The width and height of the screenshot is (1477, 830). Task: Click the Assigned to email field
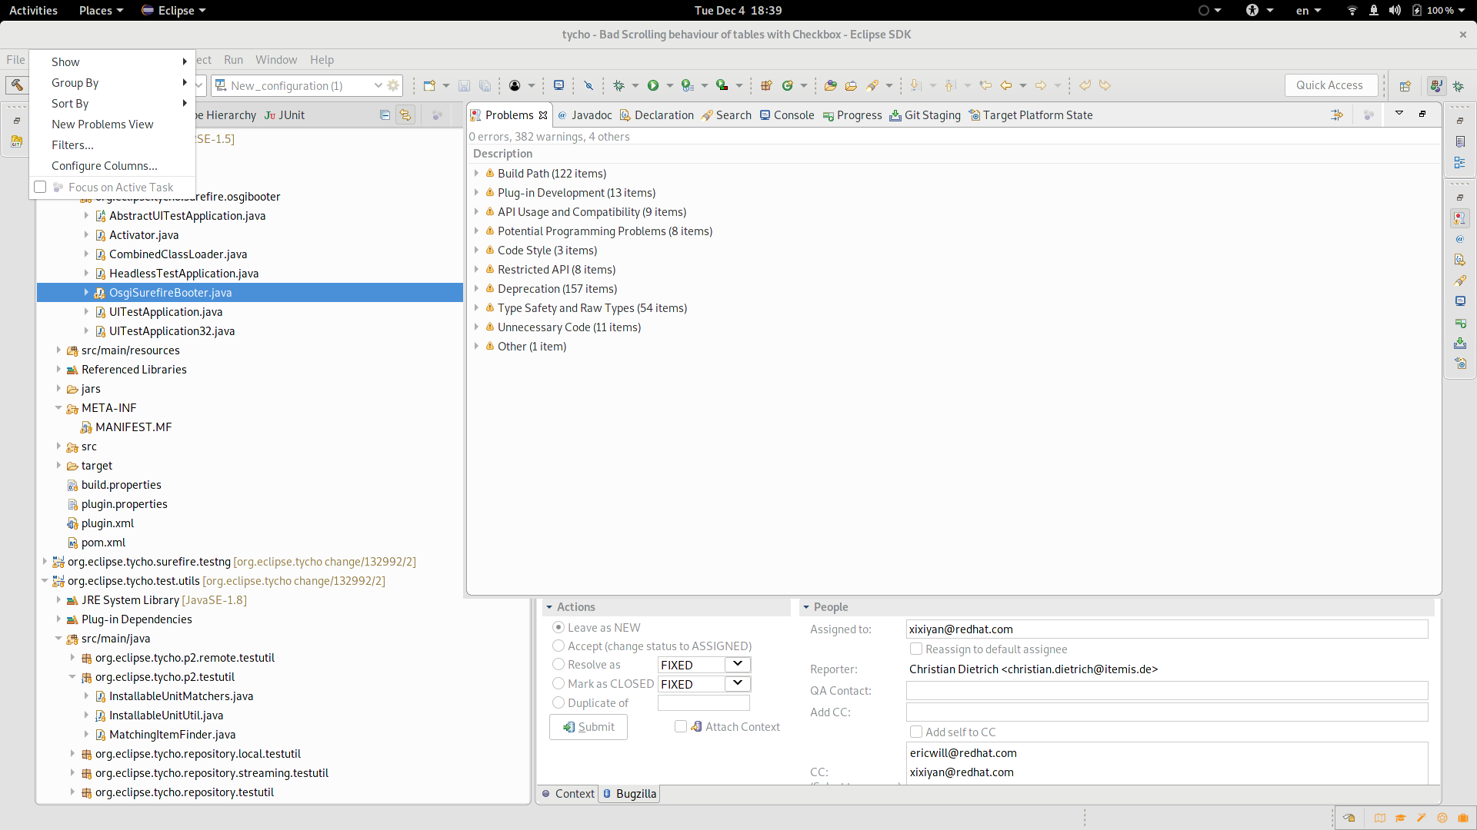1167,629
